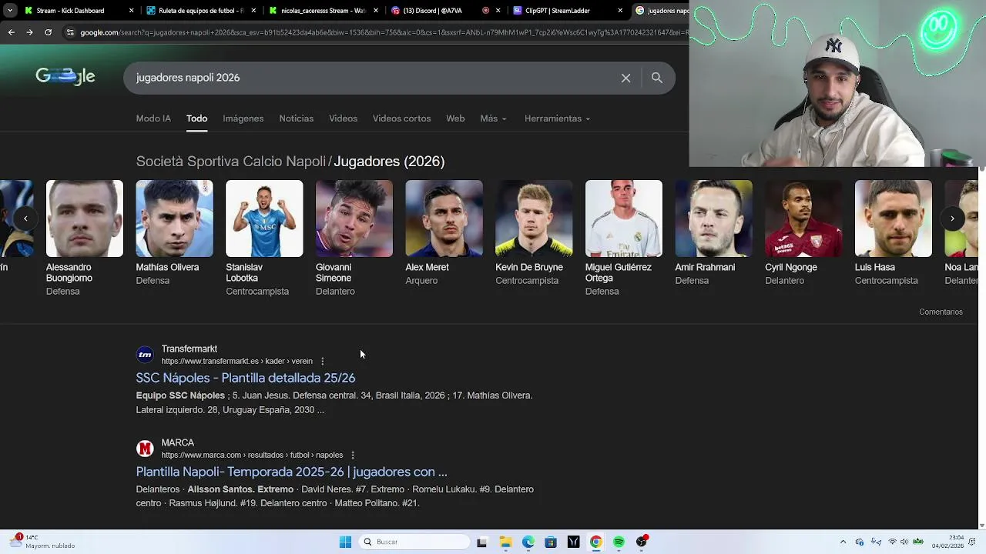Viewport: 986px width, 554px height.
Task: Open OBS Studio from the taskbar
Action: pyautogui.click(x=641, y=542)
